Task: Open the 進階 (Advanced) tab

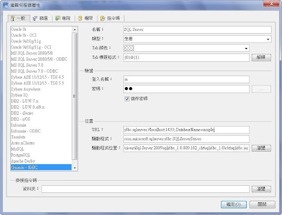Action: point(63,18)
